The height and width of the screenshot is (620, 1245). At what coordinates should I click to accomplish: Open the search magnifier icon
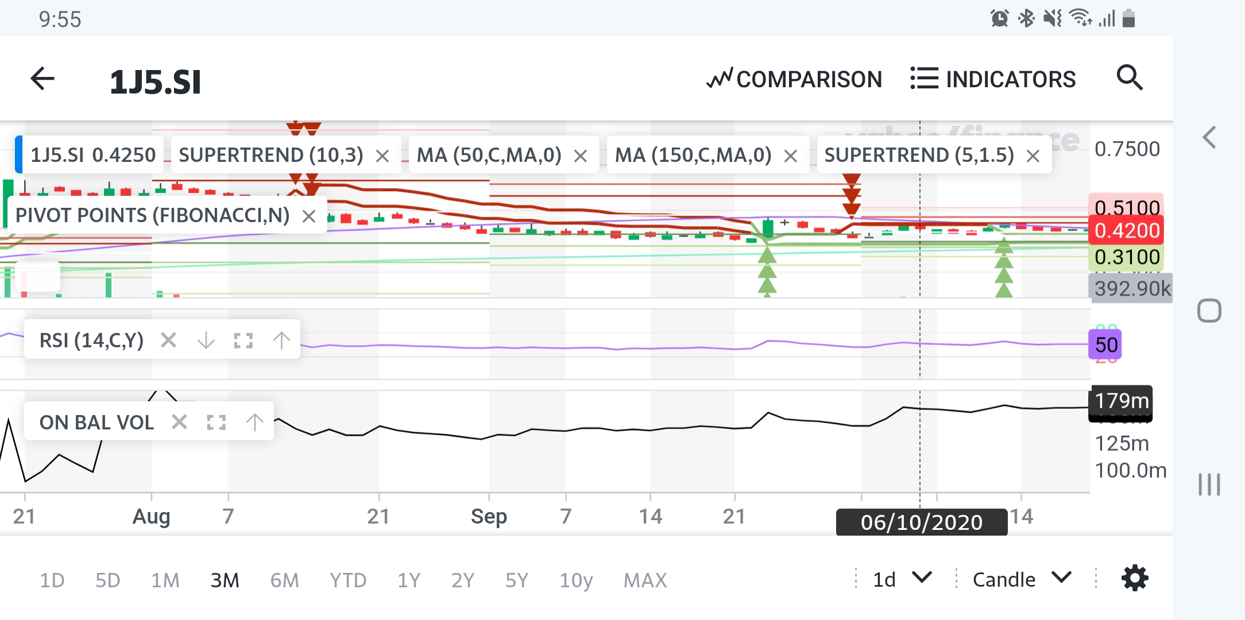(x=1129, y=78)
